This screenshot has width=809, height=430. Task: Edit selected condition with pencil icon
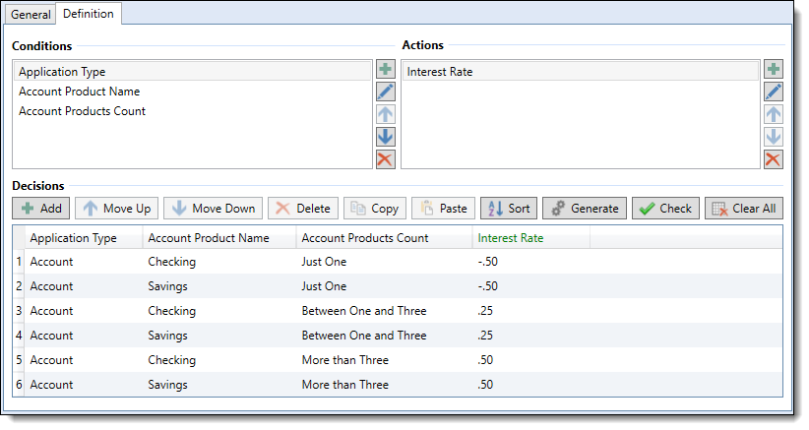pos(386,92)
